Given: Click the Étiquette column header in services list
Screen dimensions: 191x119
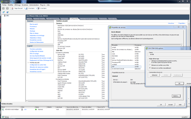Looking at the screenshot, I should click(x=123, y=45).
